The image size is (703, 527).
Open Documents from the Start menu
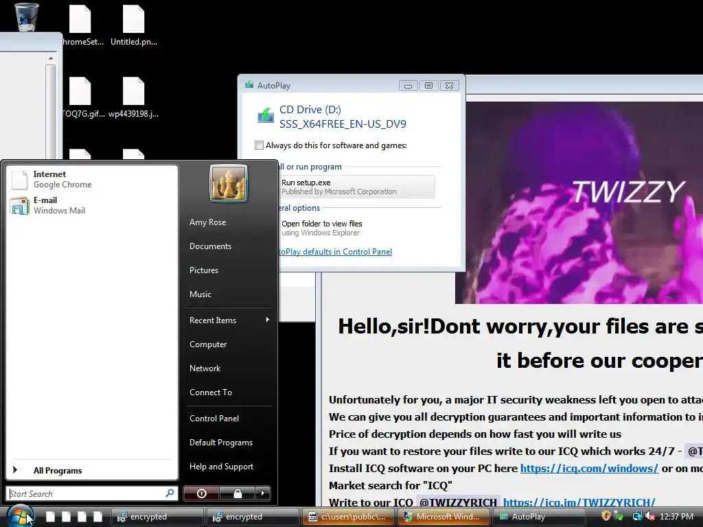[210, 246]
